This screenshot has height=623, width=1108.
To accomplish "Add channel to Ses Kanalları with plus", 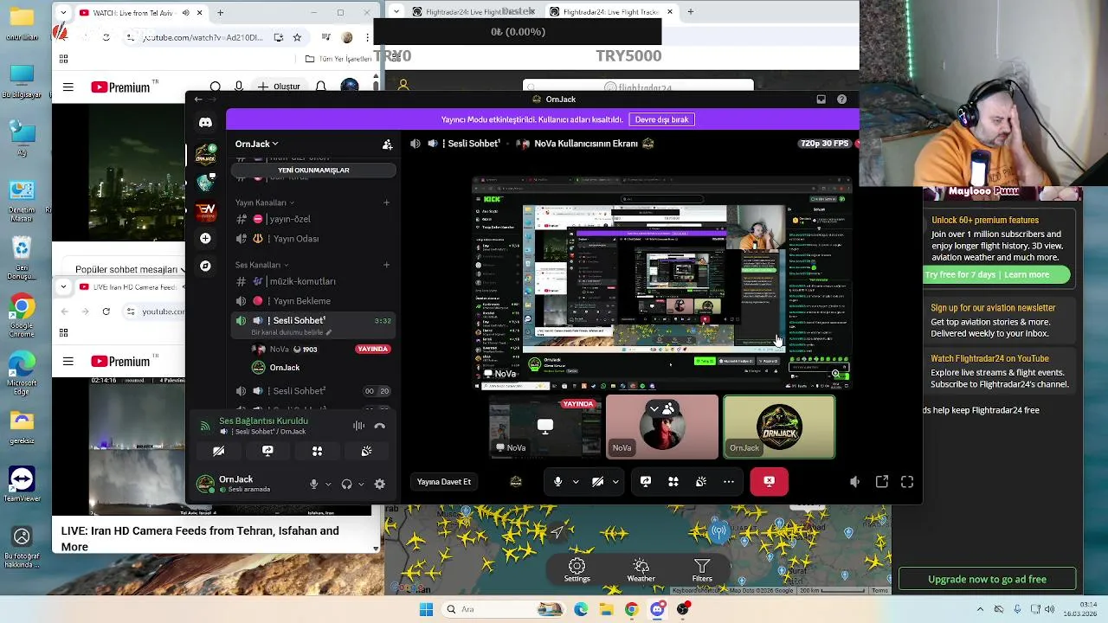I will [386, 265].
